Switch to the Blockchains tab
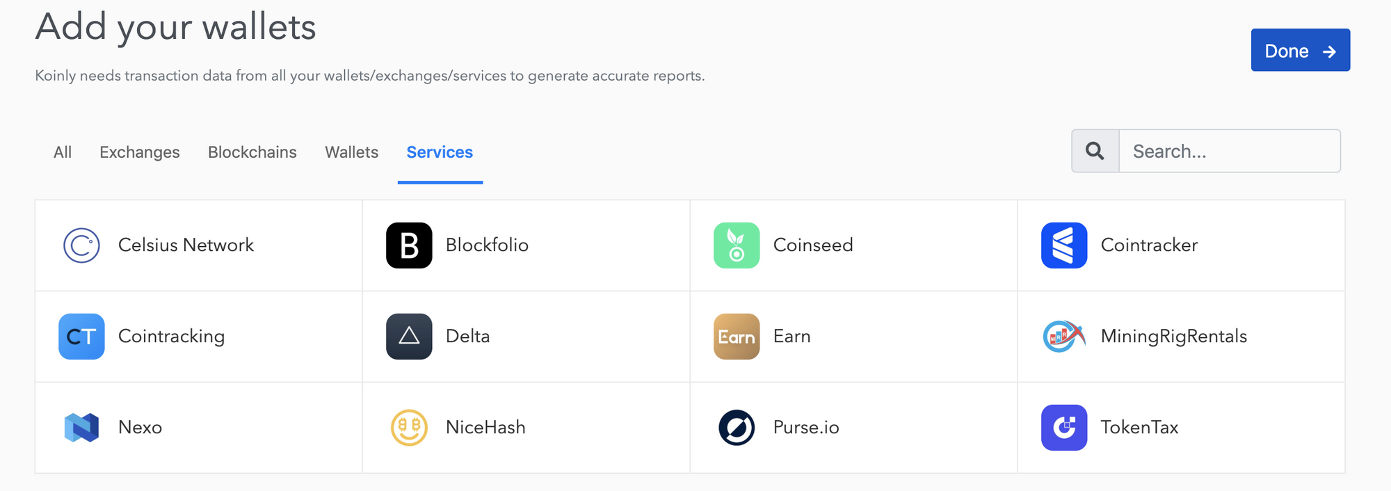This screenshot has width=1391, height=491. click(252, 152)
